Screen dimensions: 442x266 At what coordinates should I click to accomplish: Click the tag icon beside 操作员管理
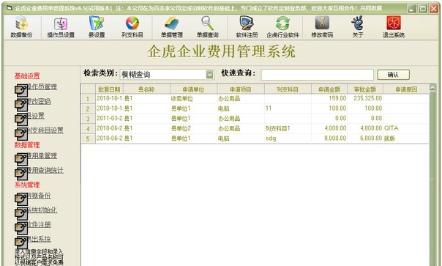click(21, 90)
